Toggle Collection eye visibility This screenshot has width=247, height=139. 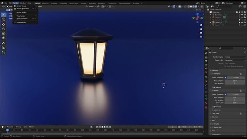(242, 12)
